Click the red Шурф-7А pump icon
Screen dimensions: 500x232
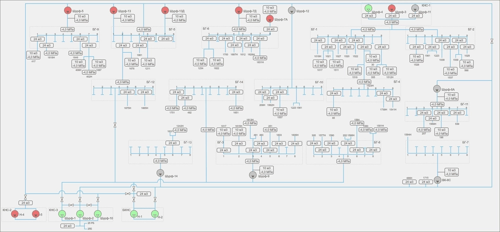tap(270, 19)
